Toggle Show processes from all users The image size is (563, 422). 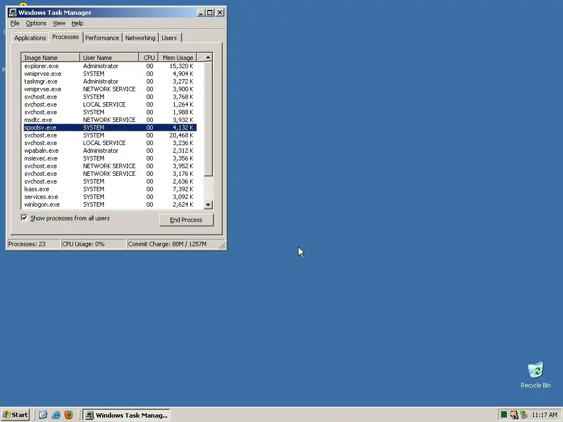24,218
